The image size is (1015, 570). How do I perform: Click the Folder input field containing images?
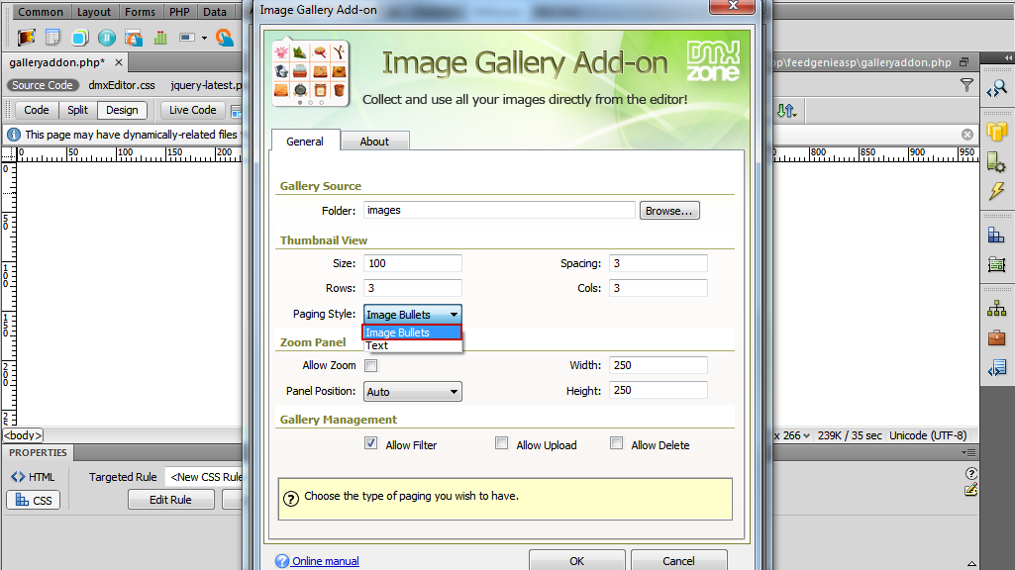(x=499, y=210)
